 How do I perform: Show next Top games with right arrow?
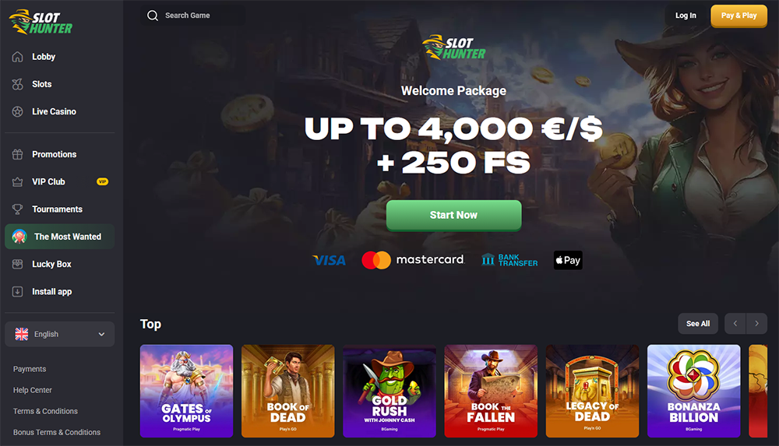pos(756,324)
